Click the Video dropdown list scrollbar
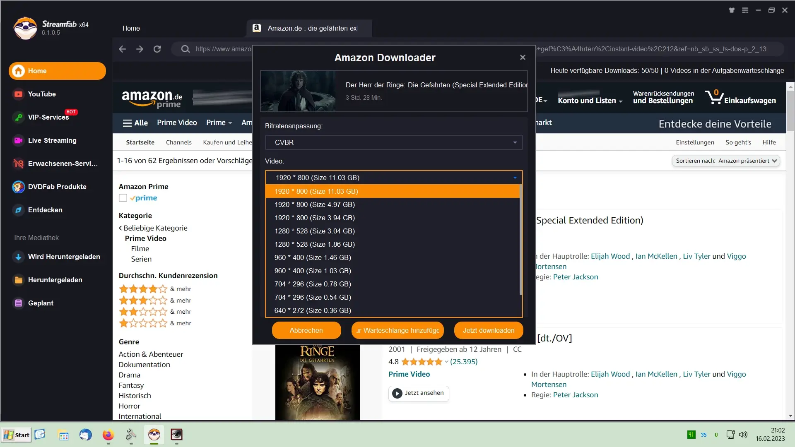The width and height of the screenshot is (795, 447). tap(521, 240)
